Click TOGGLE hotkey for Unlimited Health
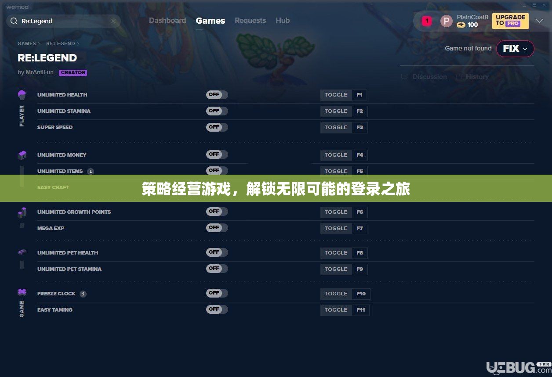This screenshot has width=552, height=377. tap(336, 95)
